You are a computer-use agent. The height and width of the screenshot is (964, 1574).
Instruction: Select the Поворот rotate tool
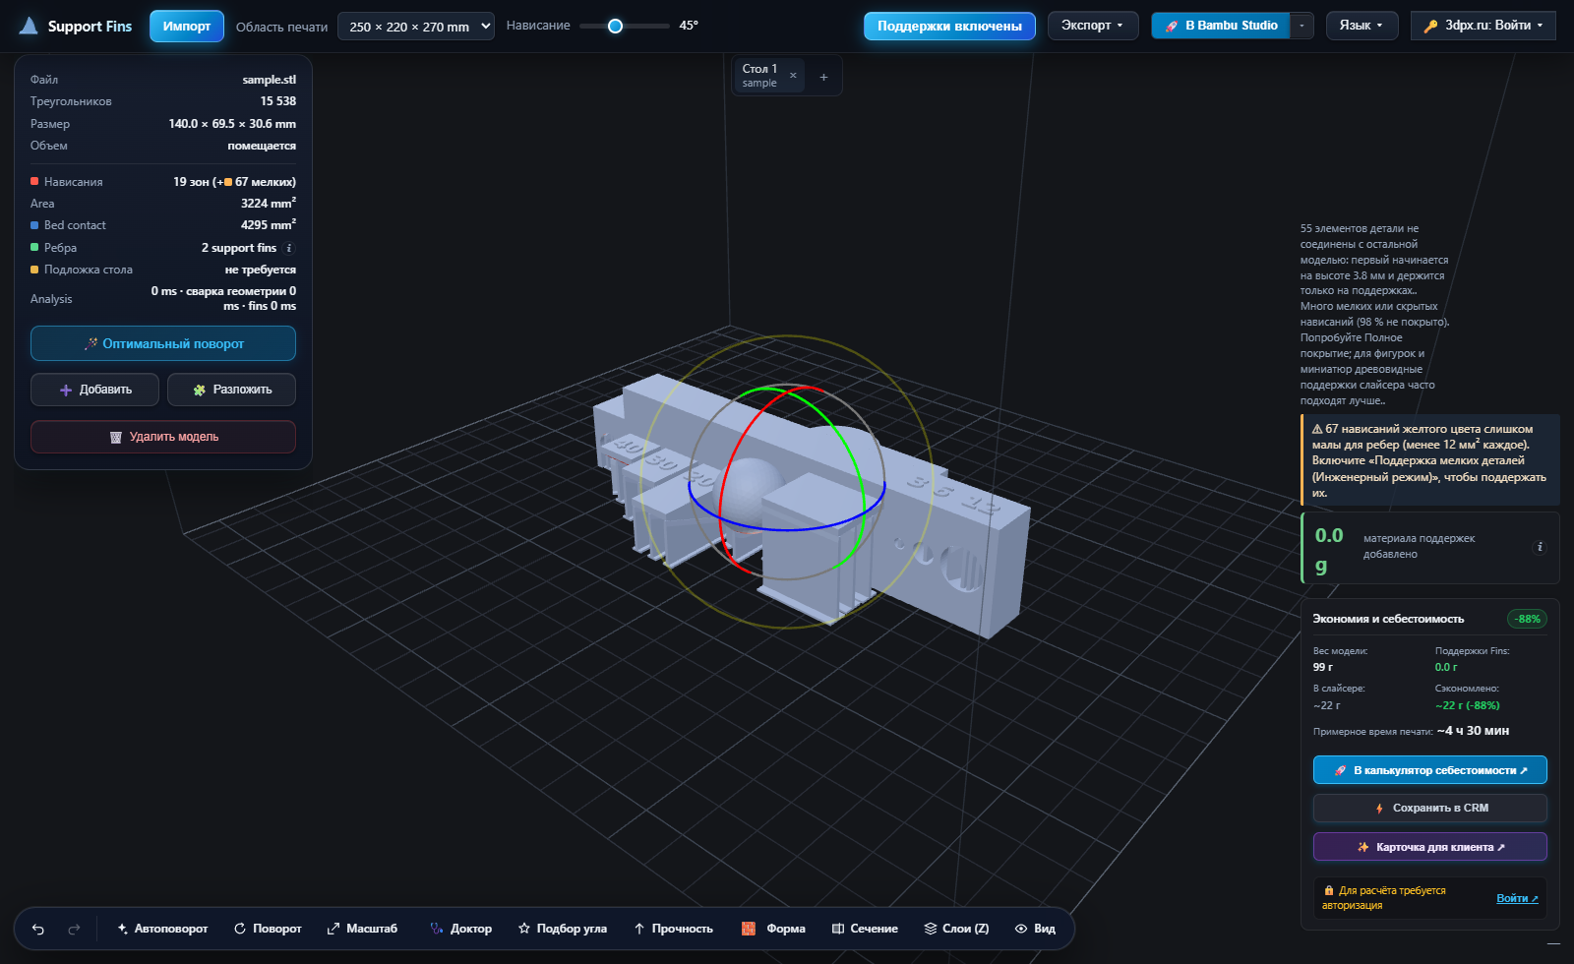tap(268, 929)
